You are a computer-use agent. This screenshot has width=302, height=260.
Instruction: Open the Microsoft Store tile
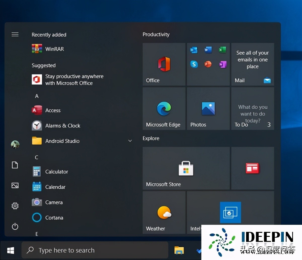(186, 168)
